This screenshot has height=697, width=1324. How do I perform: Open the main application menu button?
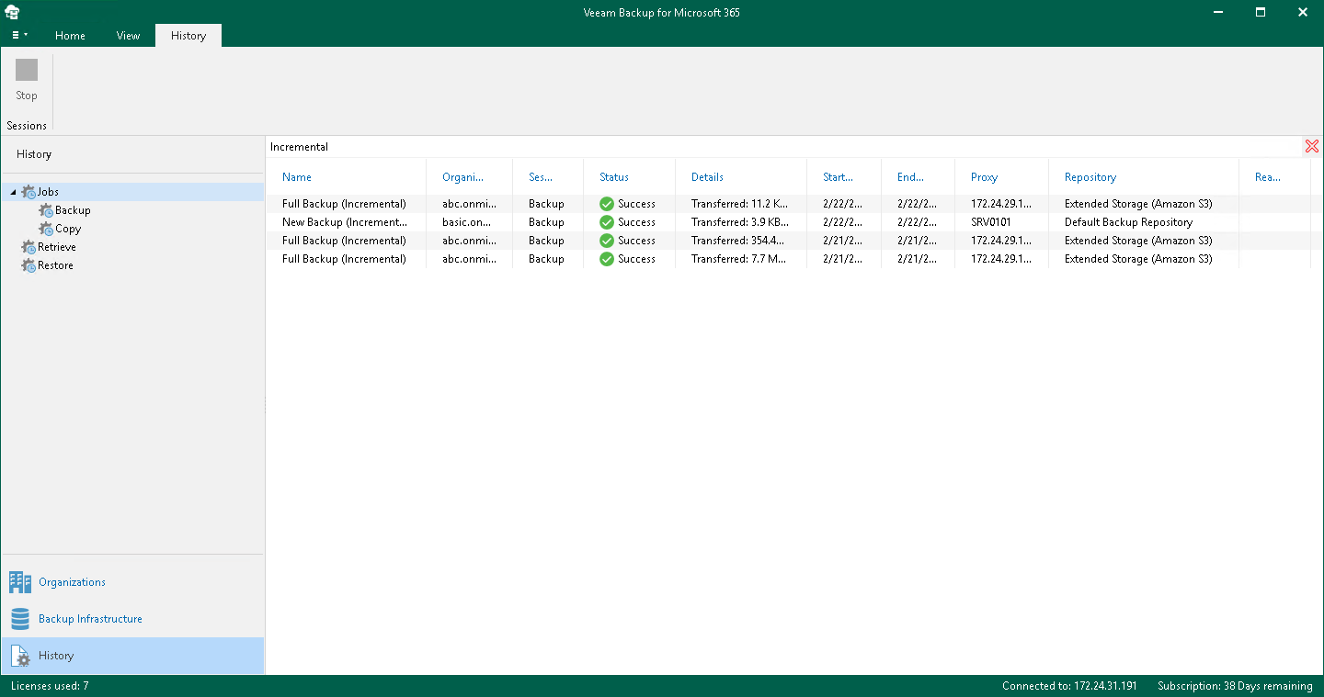[18, 36]
